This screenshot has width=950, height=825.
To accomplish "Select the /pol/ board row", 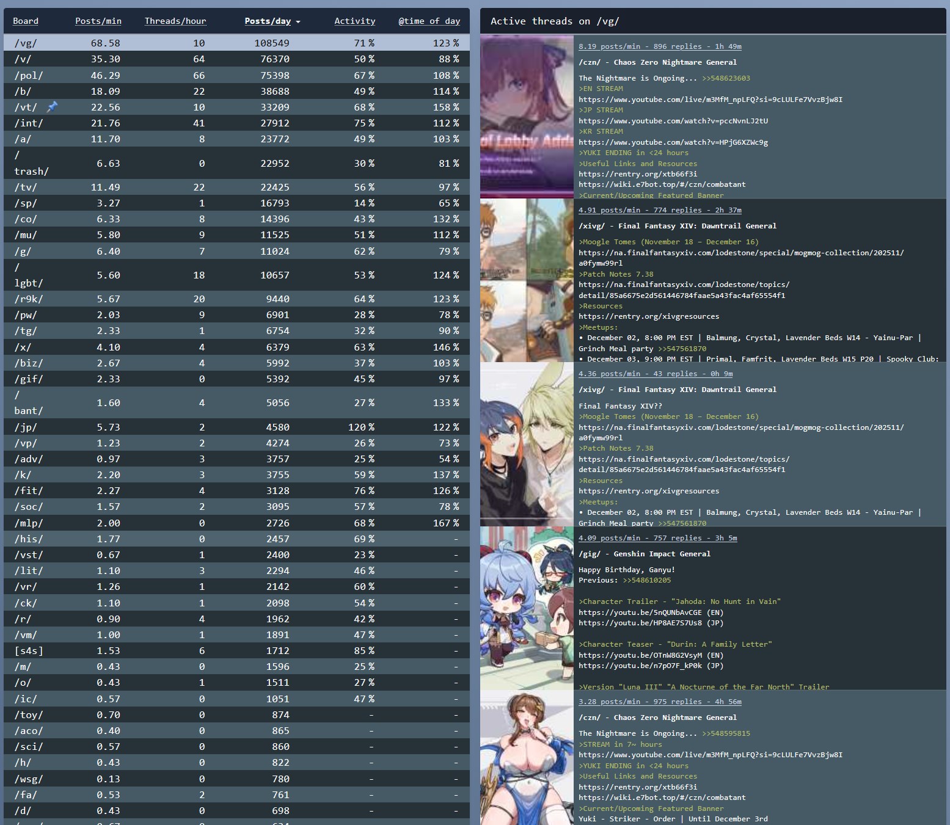I will [x=236, y=75].
